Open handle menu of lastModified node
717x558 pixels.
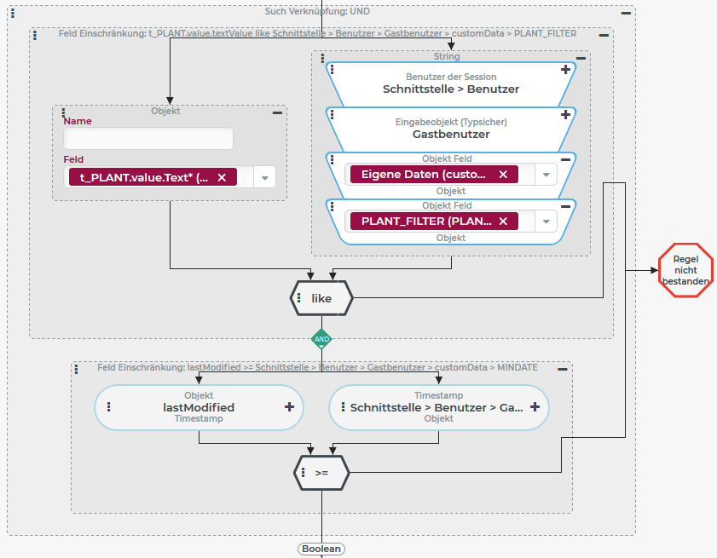click(x=108, y=406)
